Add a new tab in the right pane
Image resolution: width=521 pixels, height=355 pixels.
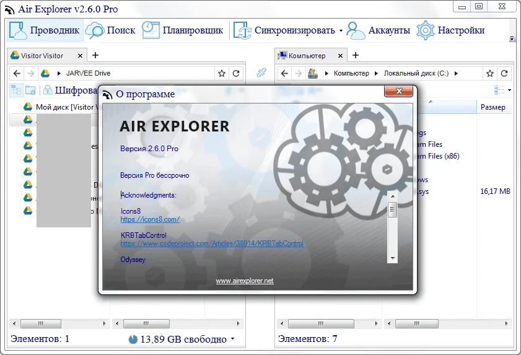tap(356, 55)
